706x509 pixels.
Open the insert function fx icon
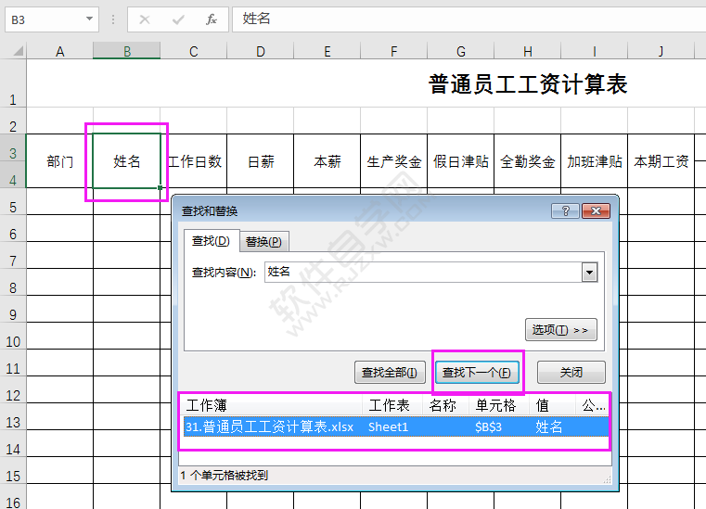(x=212, y=19)
